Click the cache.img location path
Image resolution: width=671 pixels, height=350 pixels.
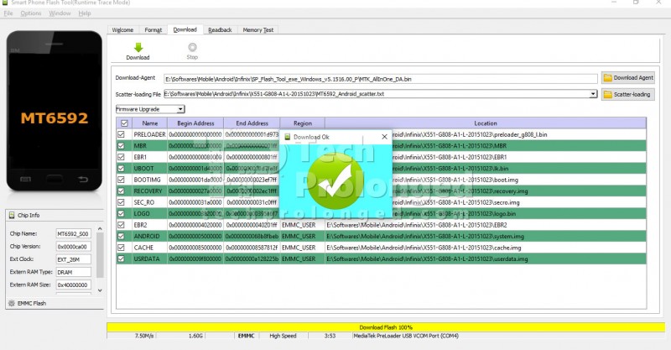coord(424,248)
